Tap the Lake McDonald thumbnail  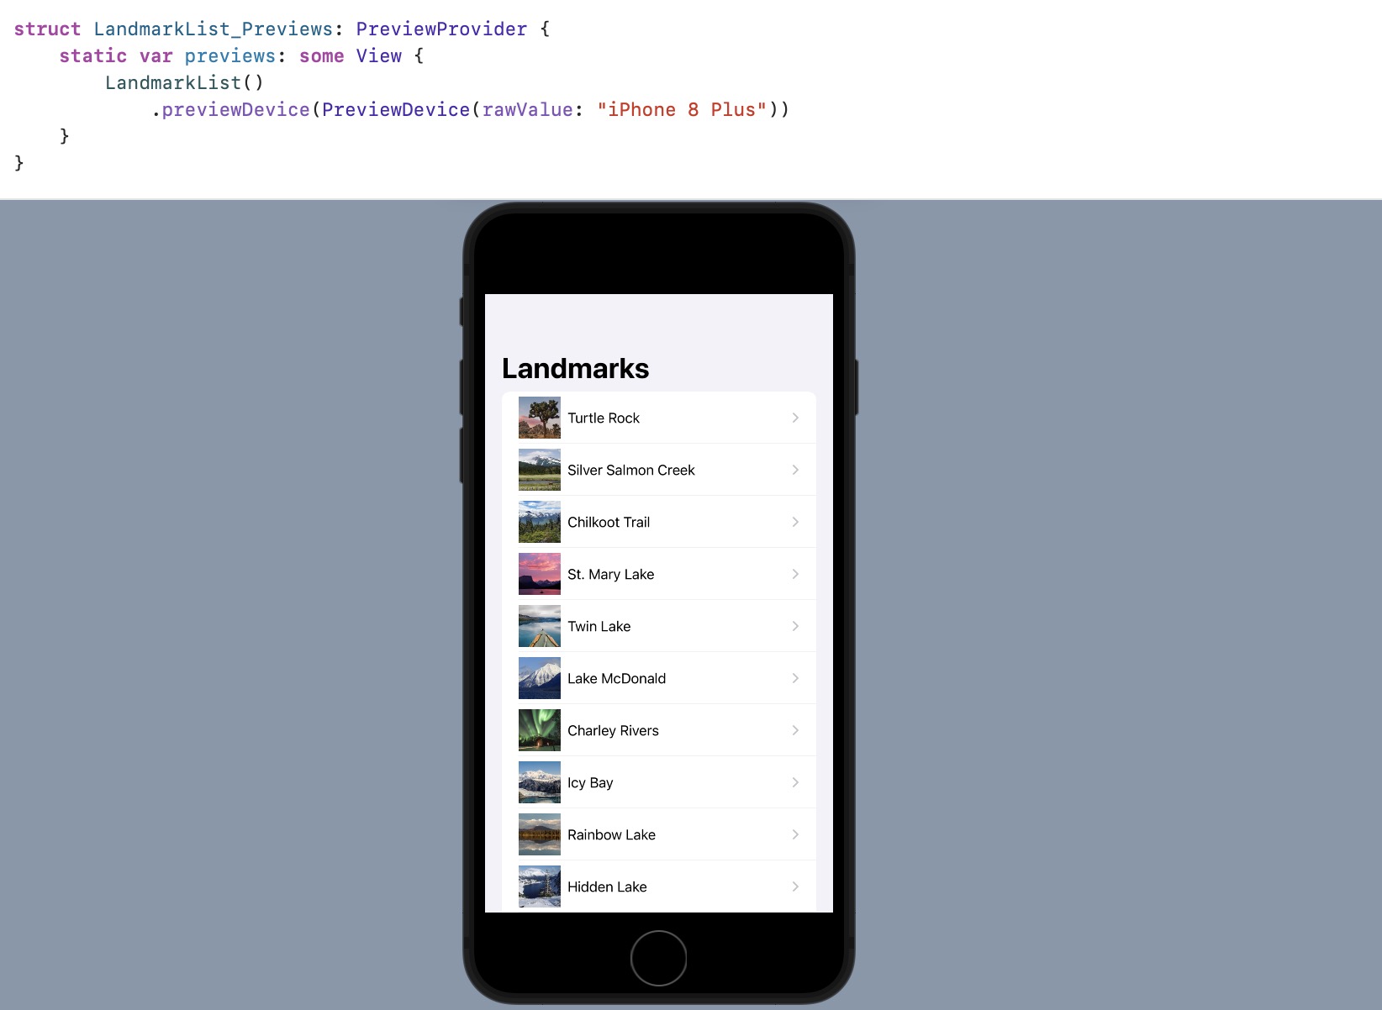click(540, 678)
